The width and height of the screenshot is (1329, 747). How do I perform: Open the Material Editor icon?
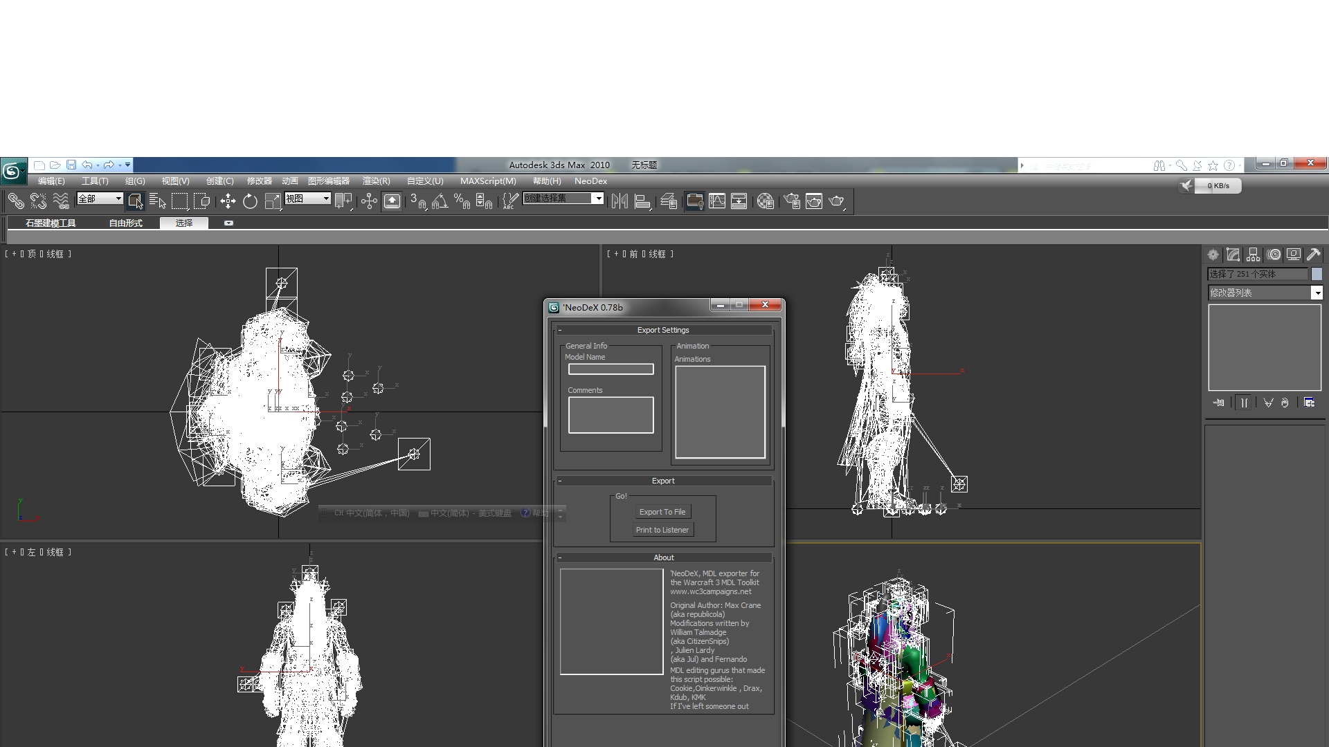765,201
